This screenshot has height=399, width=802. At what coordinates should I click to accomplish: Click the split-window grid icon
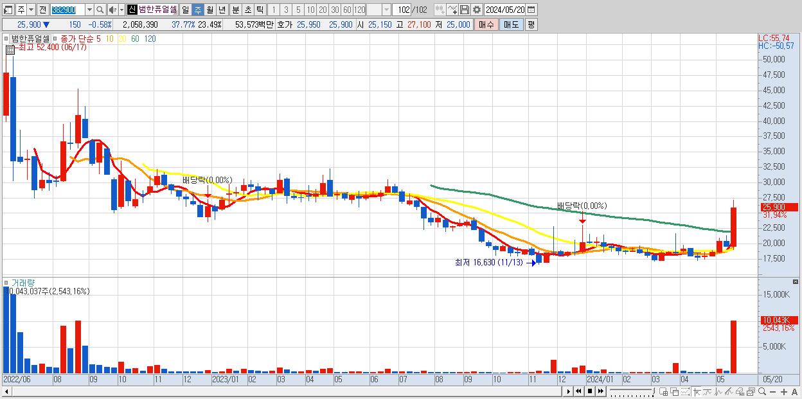(663, 391)
